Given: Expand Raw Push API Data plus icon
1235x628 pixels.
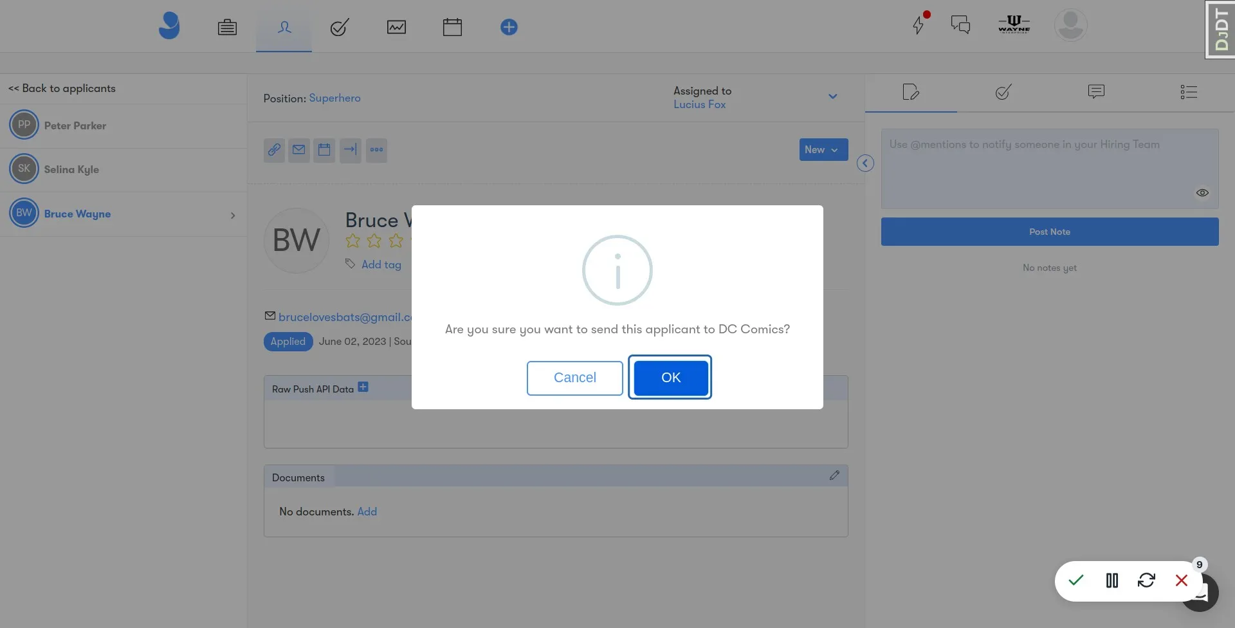Looking at the screenshot, I should click(363, 387).
